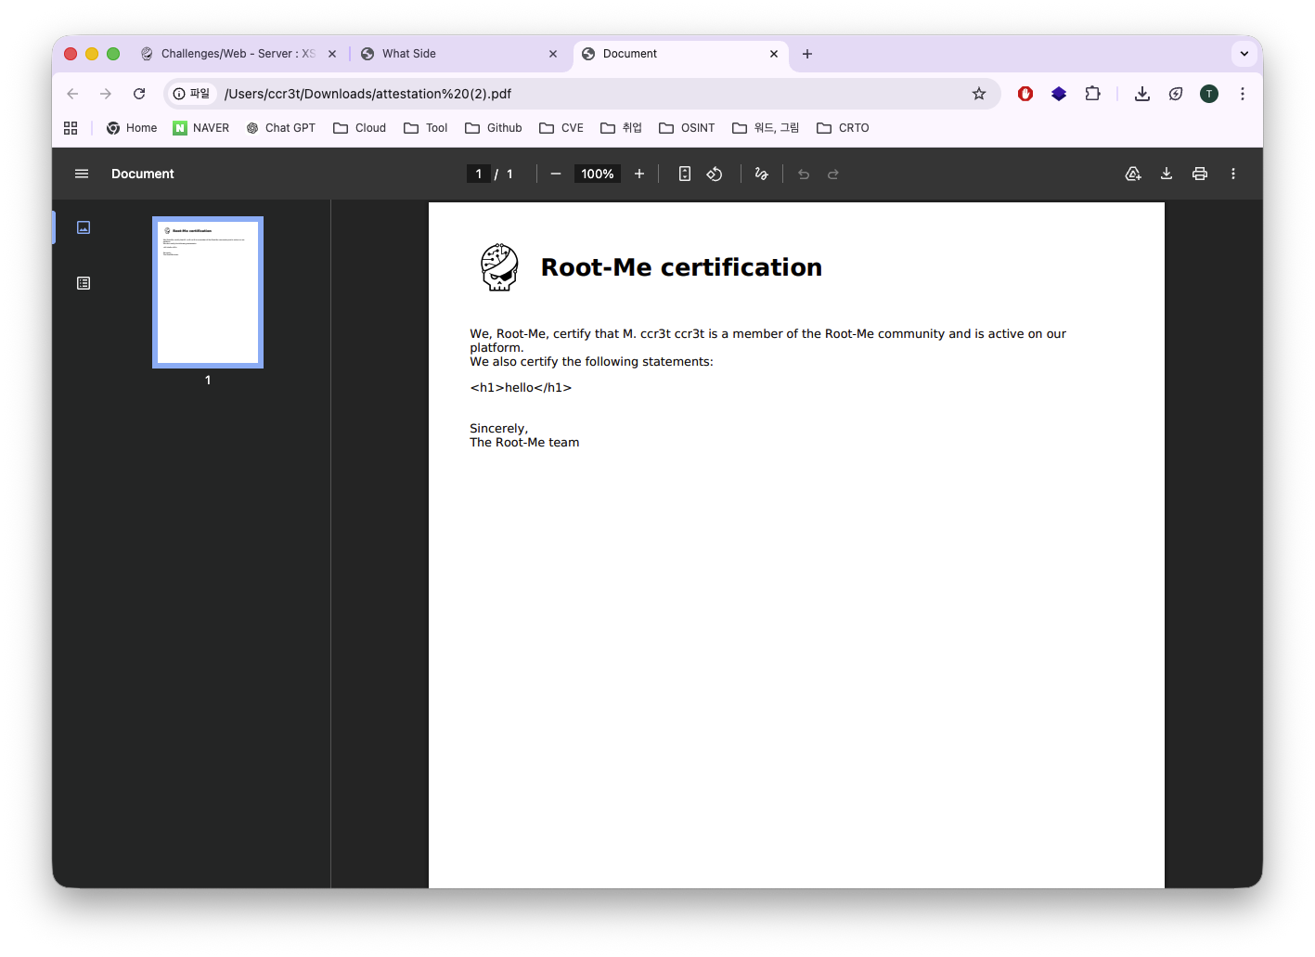The width and height of the screenshot is (1315, 957).
Task: Expand the Github bookmark folder
Action: tap(494, 128)
